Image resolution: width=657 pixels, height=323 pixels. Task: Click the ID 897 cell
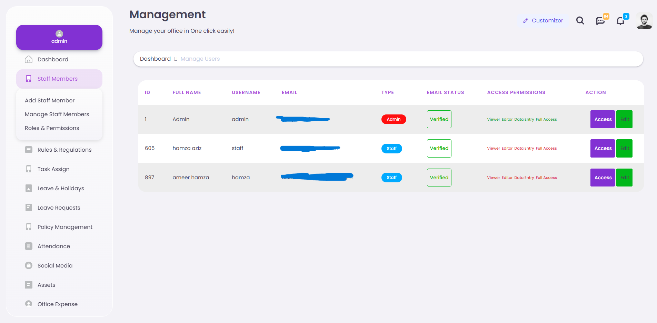(150, 178)
